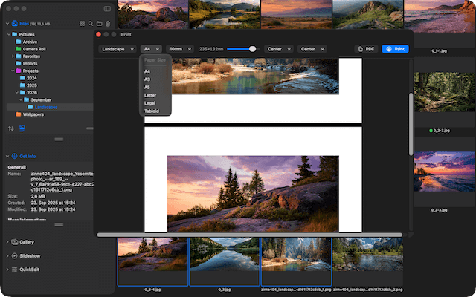Choose Letter from the paper size menu
Viewport: 476px width, 297px height.
tap(149, 95)
